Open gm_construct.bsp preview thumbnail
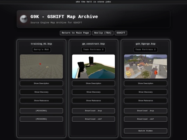This screenshot has width=187, height=140. (x=93, y=66)
